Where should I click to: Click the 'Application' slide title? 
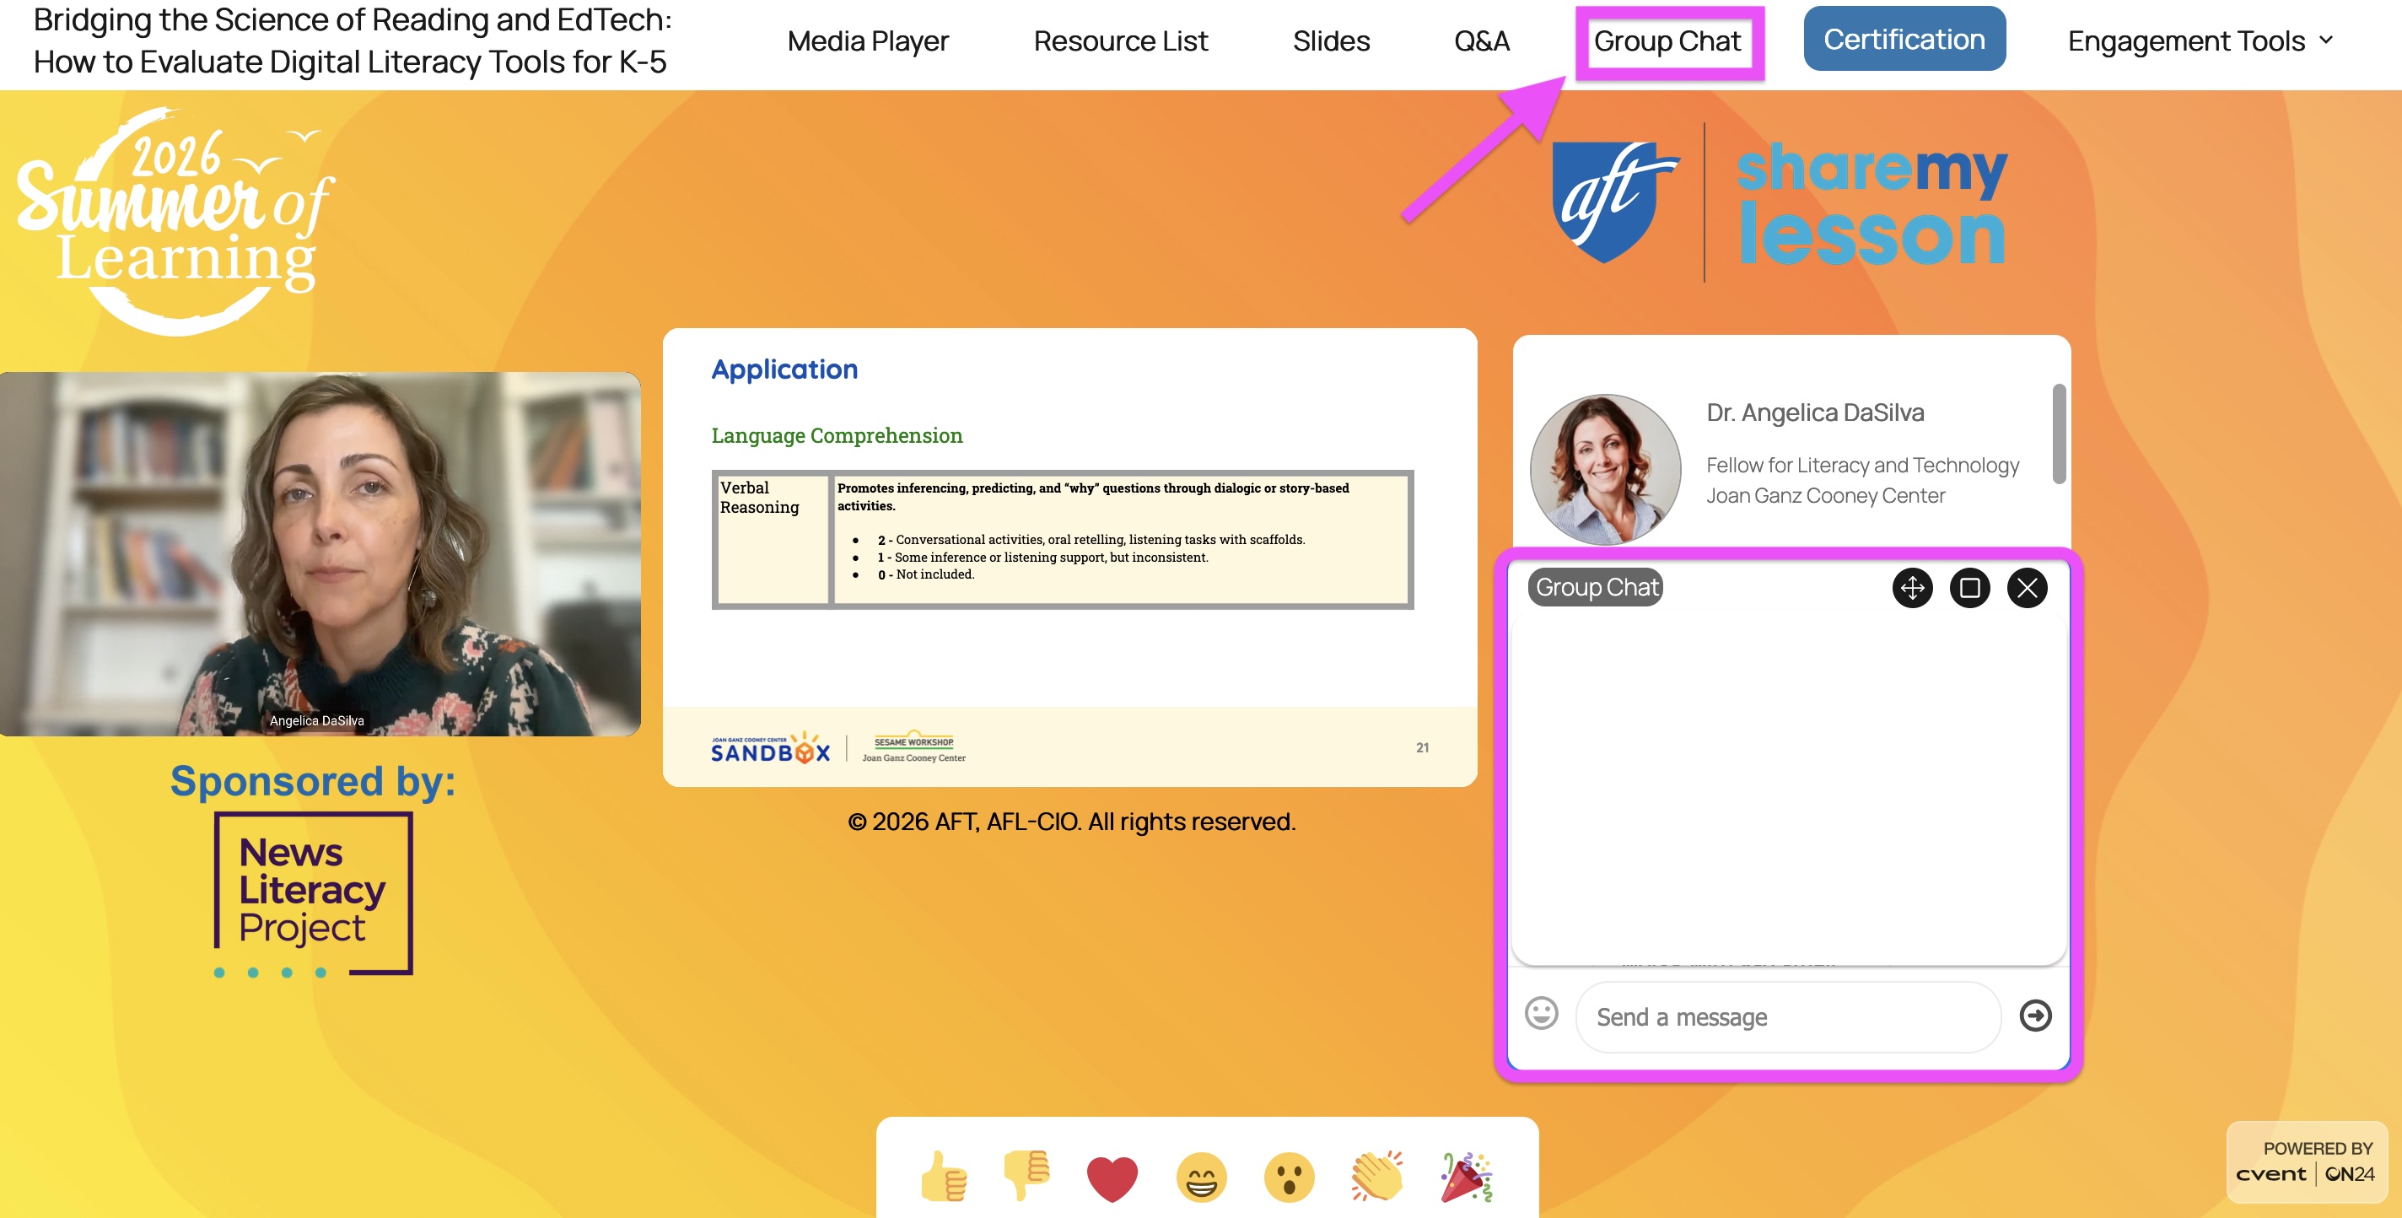pyautogui.click(x=784, y=369)
